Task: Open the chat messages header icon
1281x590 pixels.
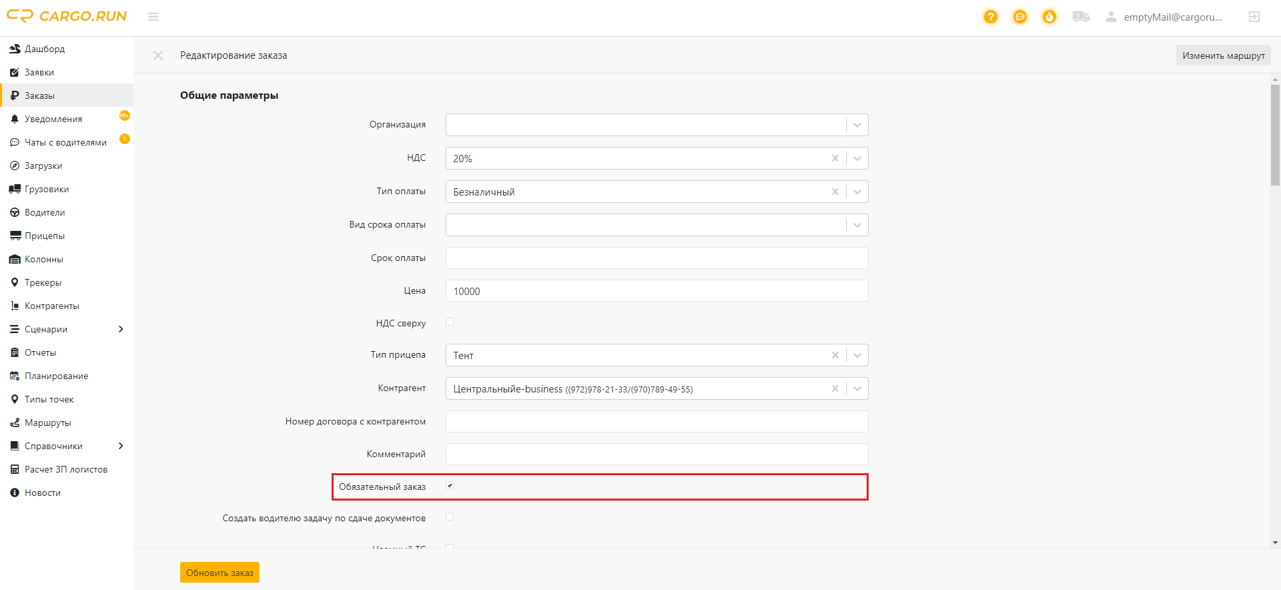Action: click(x=1020, y=17)
